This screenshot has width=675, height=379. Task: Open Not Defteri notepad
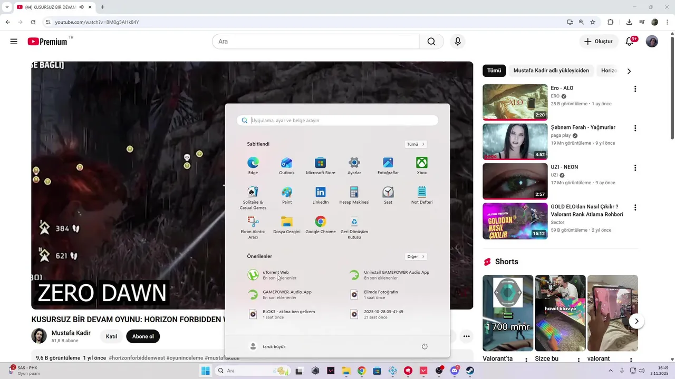[x=422, y=195]
